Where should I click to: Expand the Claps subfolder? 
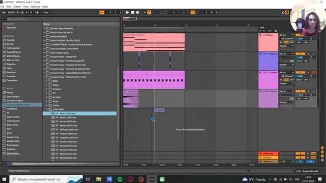(x=47, y=85)
